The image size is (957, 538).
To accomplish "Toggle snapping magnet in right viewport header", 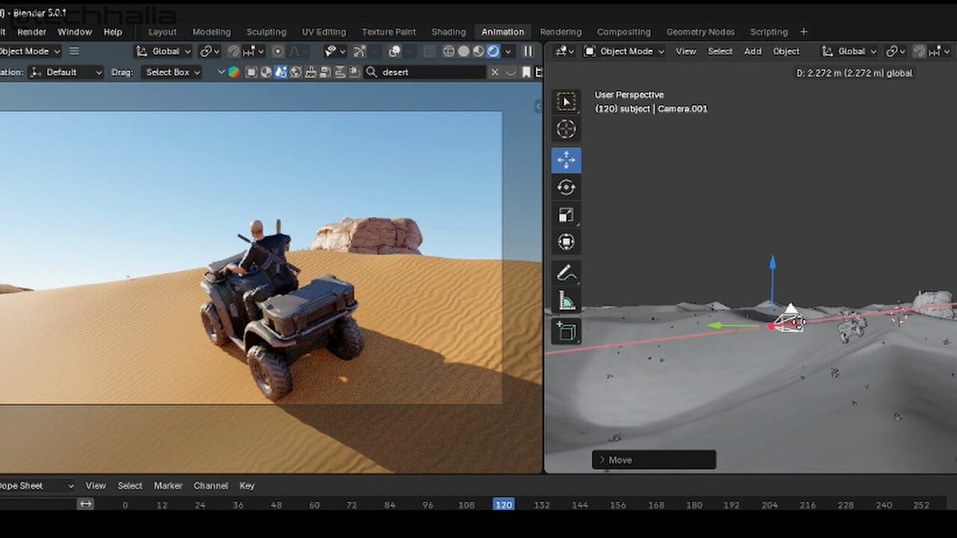I will (x=920, y=51).
